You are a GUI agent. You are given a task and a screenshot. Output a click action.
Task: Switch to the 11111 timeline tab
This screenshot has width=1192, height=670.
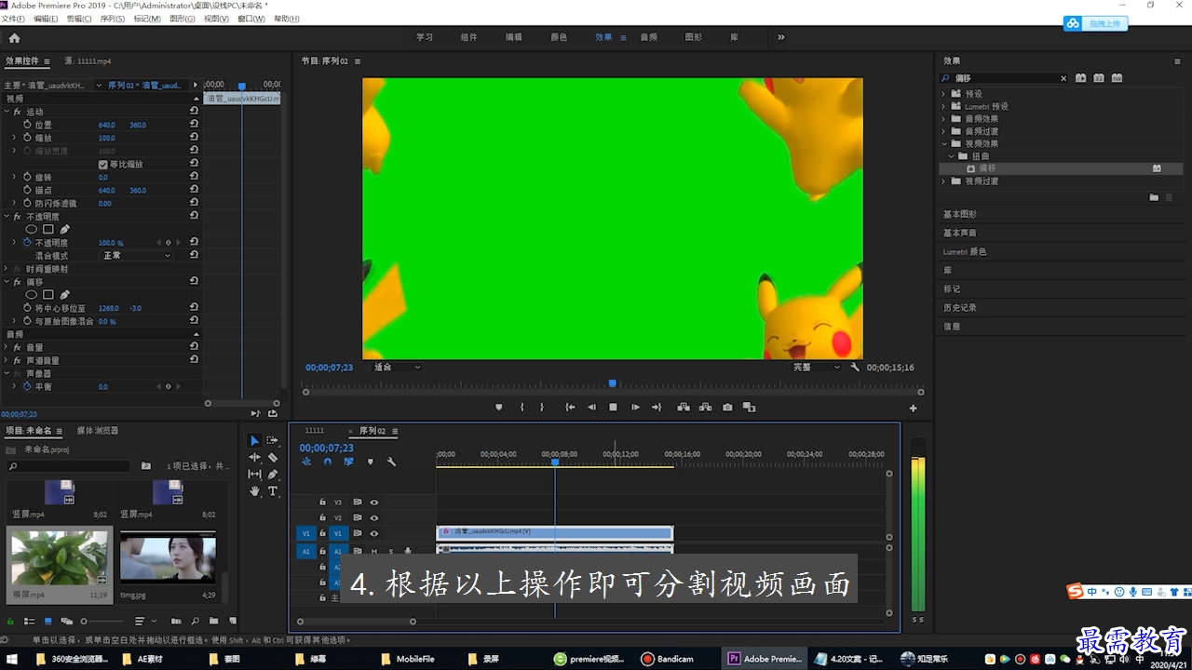(x=315, y=431)
